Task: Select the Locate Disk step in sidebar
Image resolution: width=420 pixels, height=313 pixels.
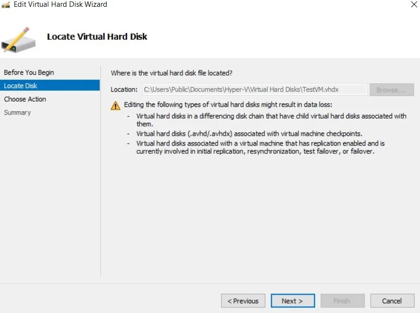Action: pyautogui.click(x=21, y=86)
